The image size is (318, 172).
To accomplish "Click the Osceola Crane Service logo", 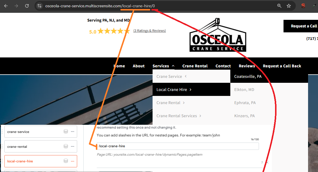I will click(x=218, y=35).
